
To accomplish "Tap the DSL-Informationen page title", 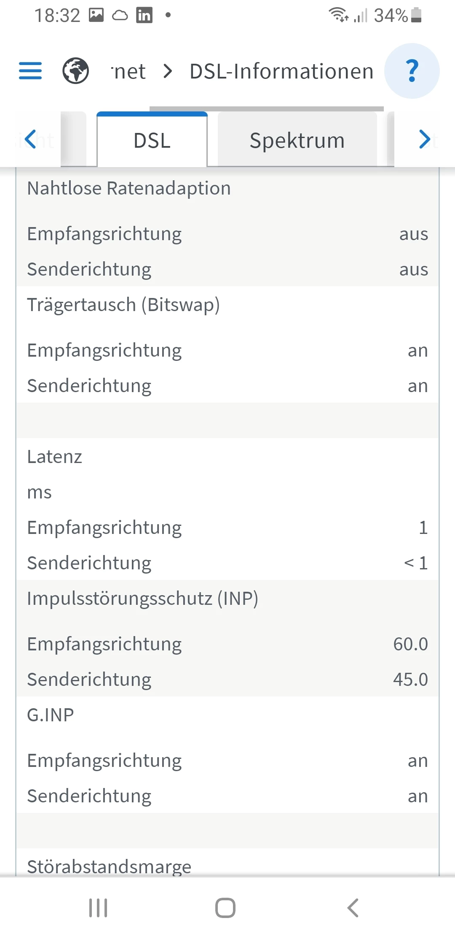I will 281,71.
